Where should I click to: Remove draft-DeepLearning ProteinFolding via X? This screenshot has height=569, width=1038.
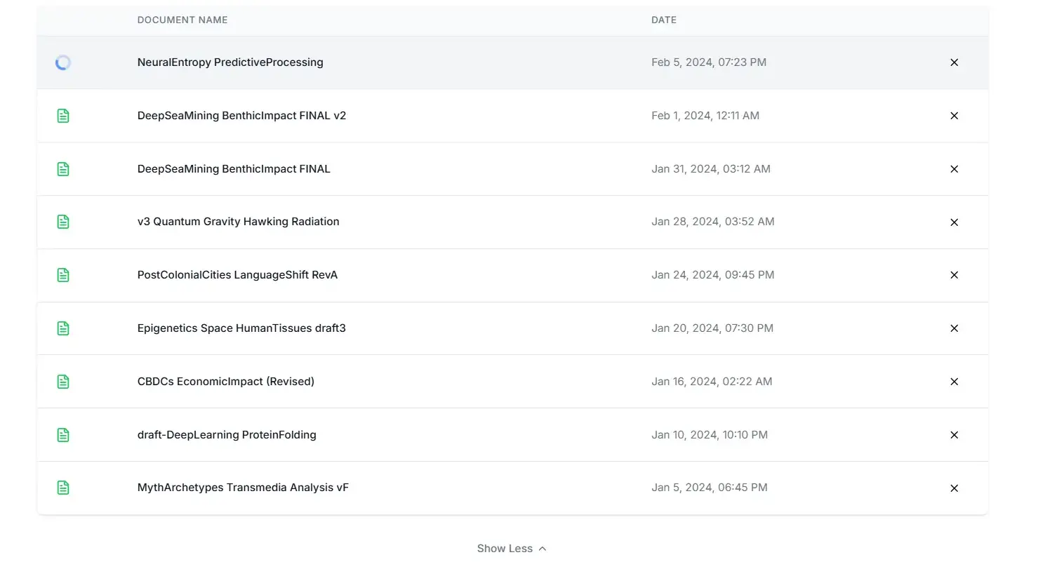pos(954,435)
